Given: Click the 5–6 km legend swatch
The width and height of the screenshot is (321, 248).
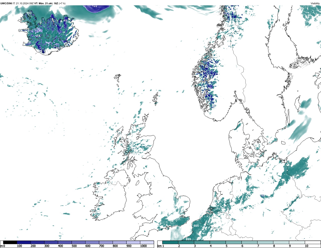Looking at the screenshot, I should coord(233,242).
